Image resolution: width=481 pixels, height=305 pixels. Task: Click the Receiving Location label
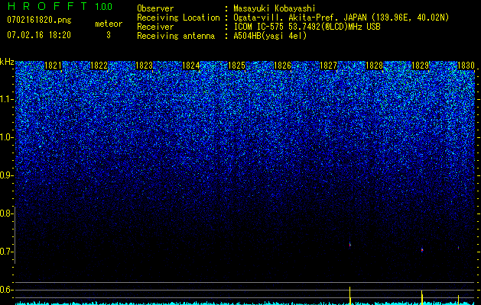coord(178,18)
